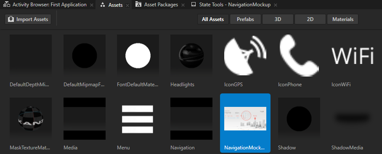This screenshot has height=154, width=382.
Task: Click the IconPhone label text
Action: (x=290, y=85)
